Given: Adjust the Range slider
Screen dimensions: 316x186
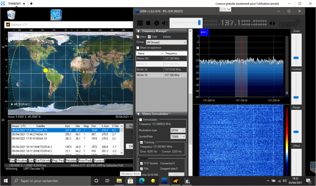Looking at the screenshot, I should (296, 126).
